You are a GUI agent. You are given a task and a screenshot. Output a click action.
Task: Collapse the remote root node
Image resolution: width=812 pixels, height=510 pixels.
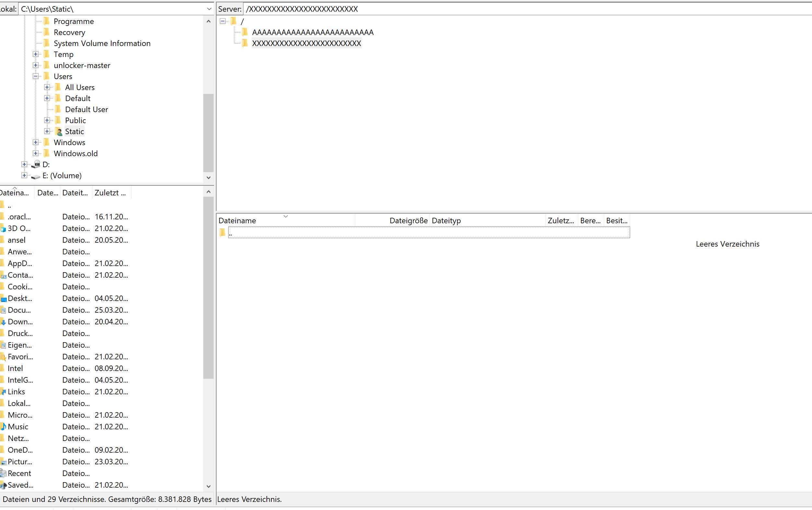coord(223,21)
